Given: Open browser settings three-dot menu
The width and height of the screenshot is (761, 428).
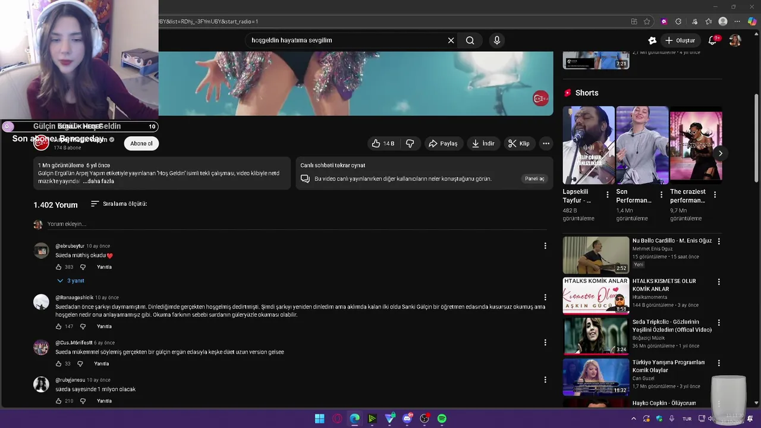Looking at the screenshot, I should point(738,21).
